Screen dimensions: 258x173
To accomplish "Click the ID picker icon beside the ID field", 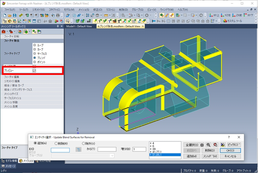I will [79, 150].
